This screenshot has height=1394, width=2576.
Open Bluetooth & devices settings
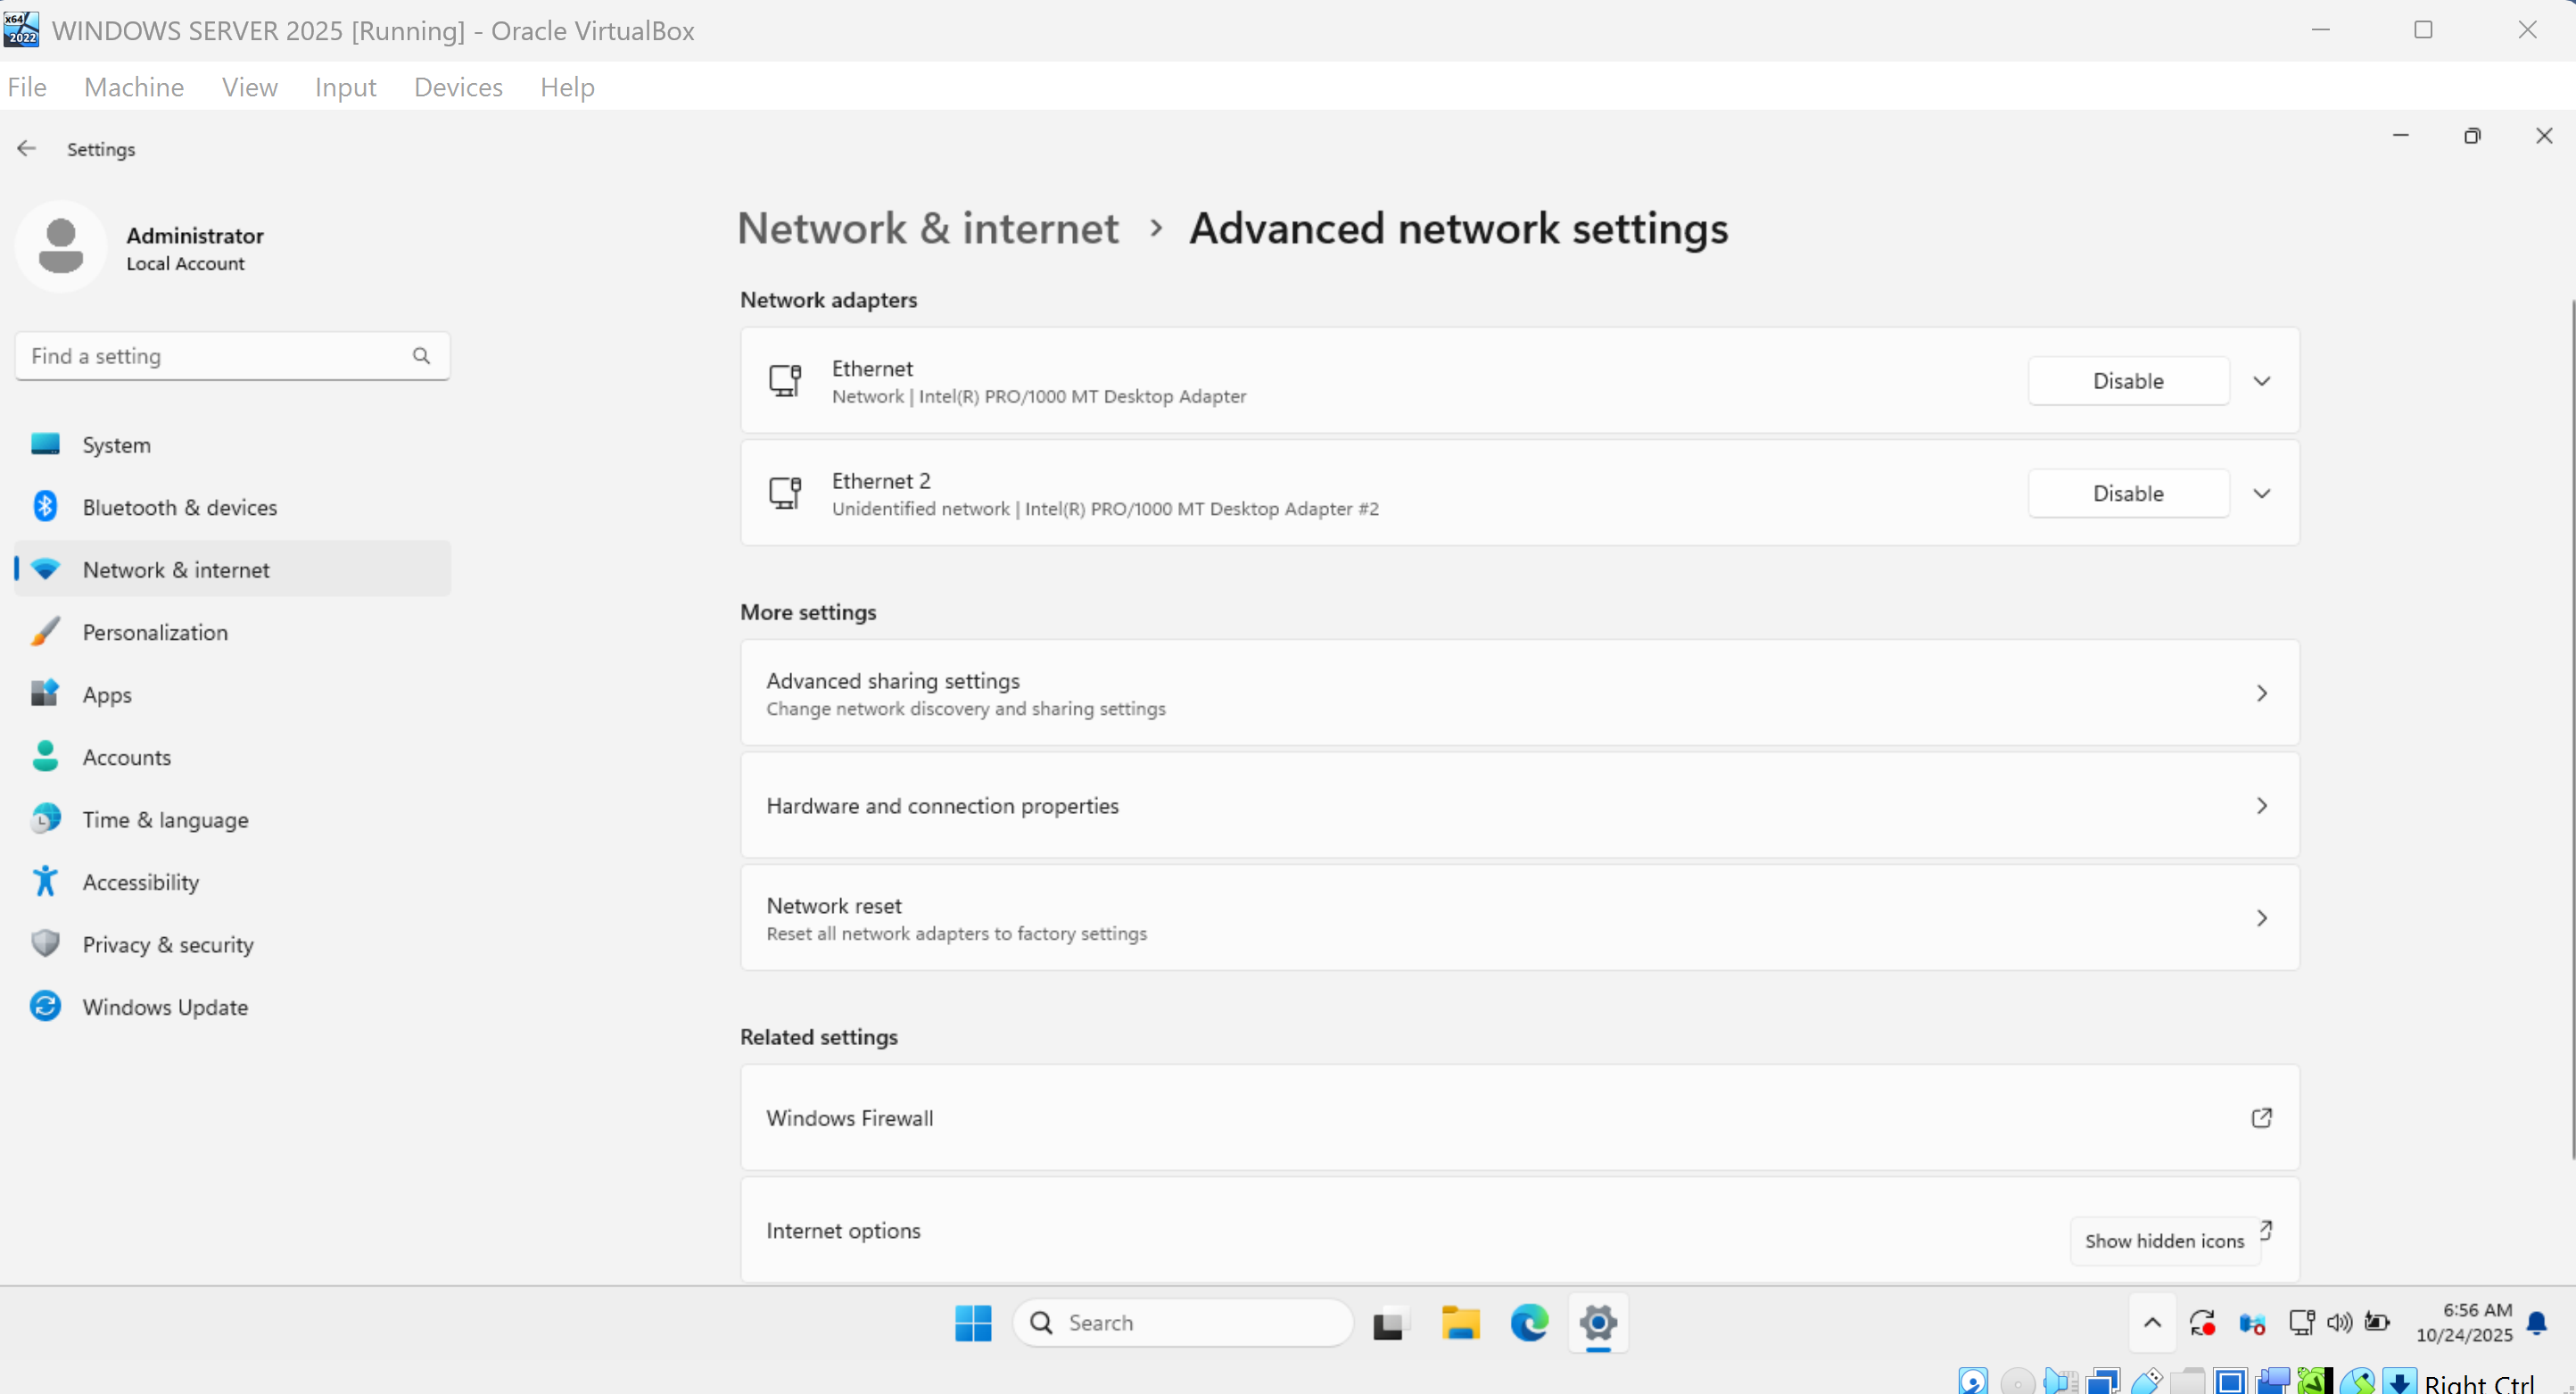[179, 508]
